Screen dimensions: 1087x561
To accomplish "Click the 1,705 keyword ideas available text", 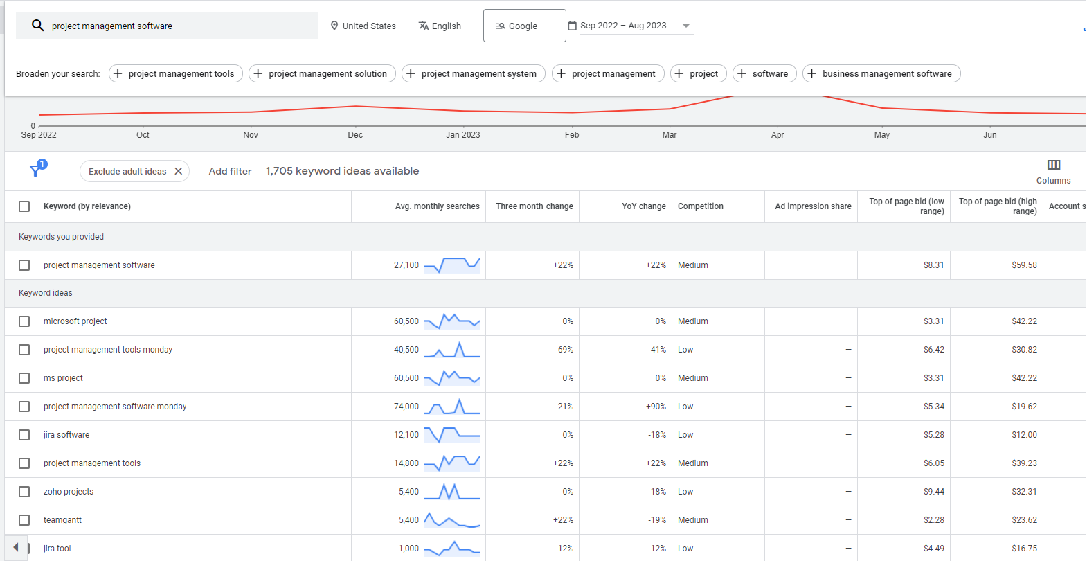I will [343, 171].
